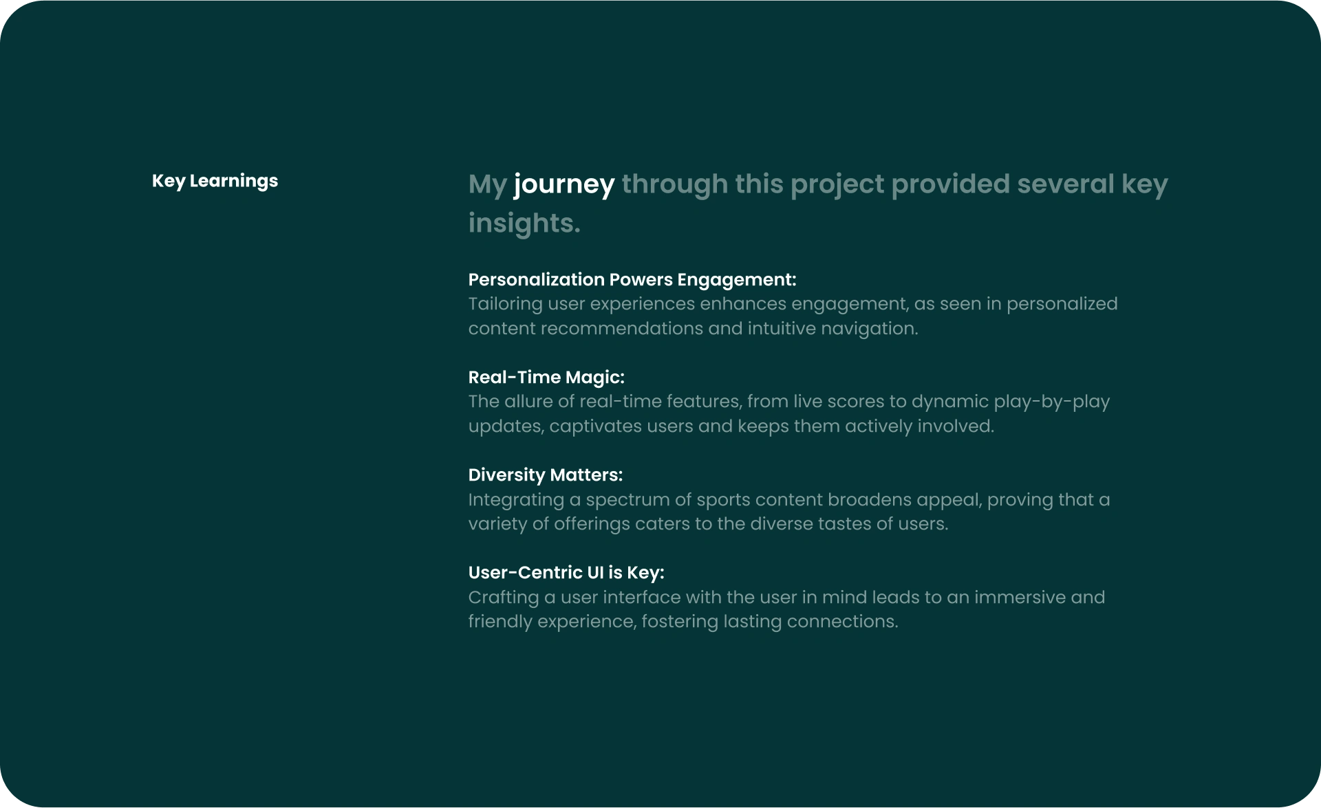The width and height of the screenshot is (1321, 808).
Task: Select the Diversity Matters heading
Action: coord(545,475)
